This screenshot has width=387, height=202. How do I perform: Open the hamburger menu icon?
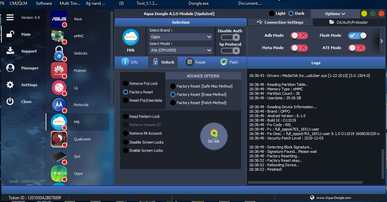pos(10,17)
